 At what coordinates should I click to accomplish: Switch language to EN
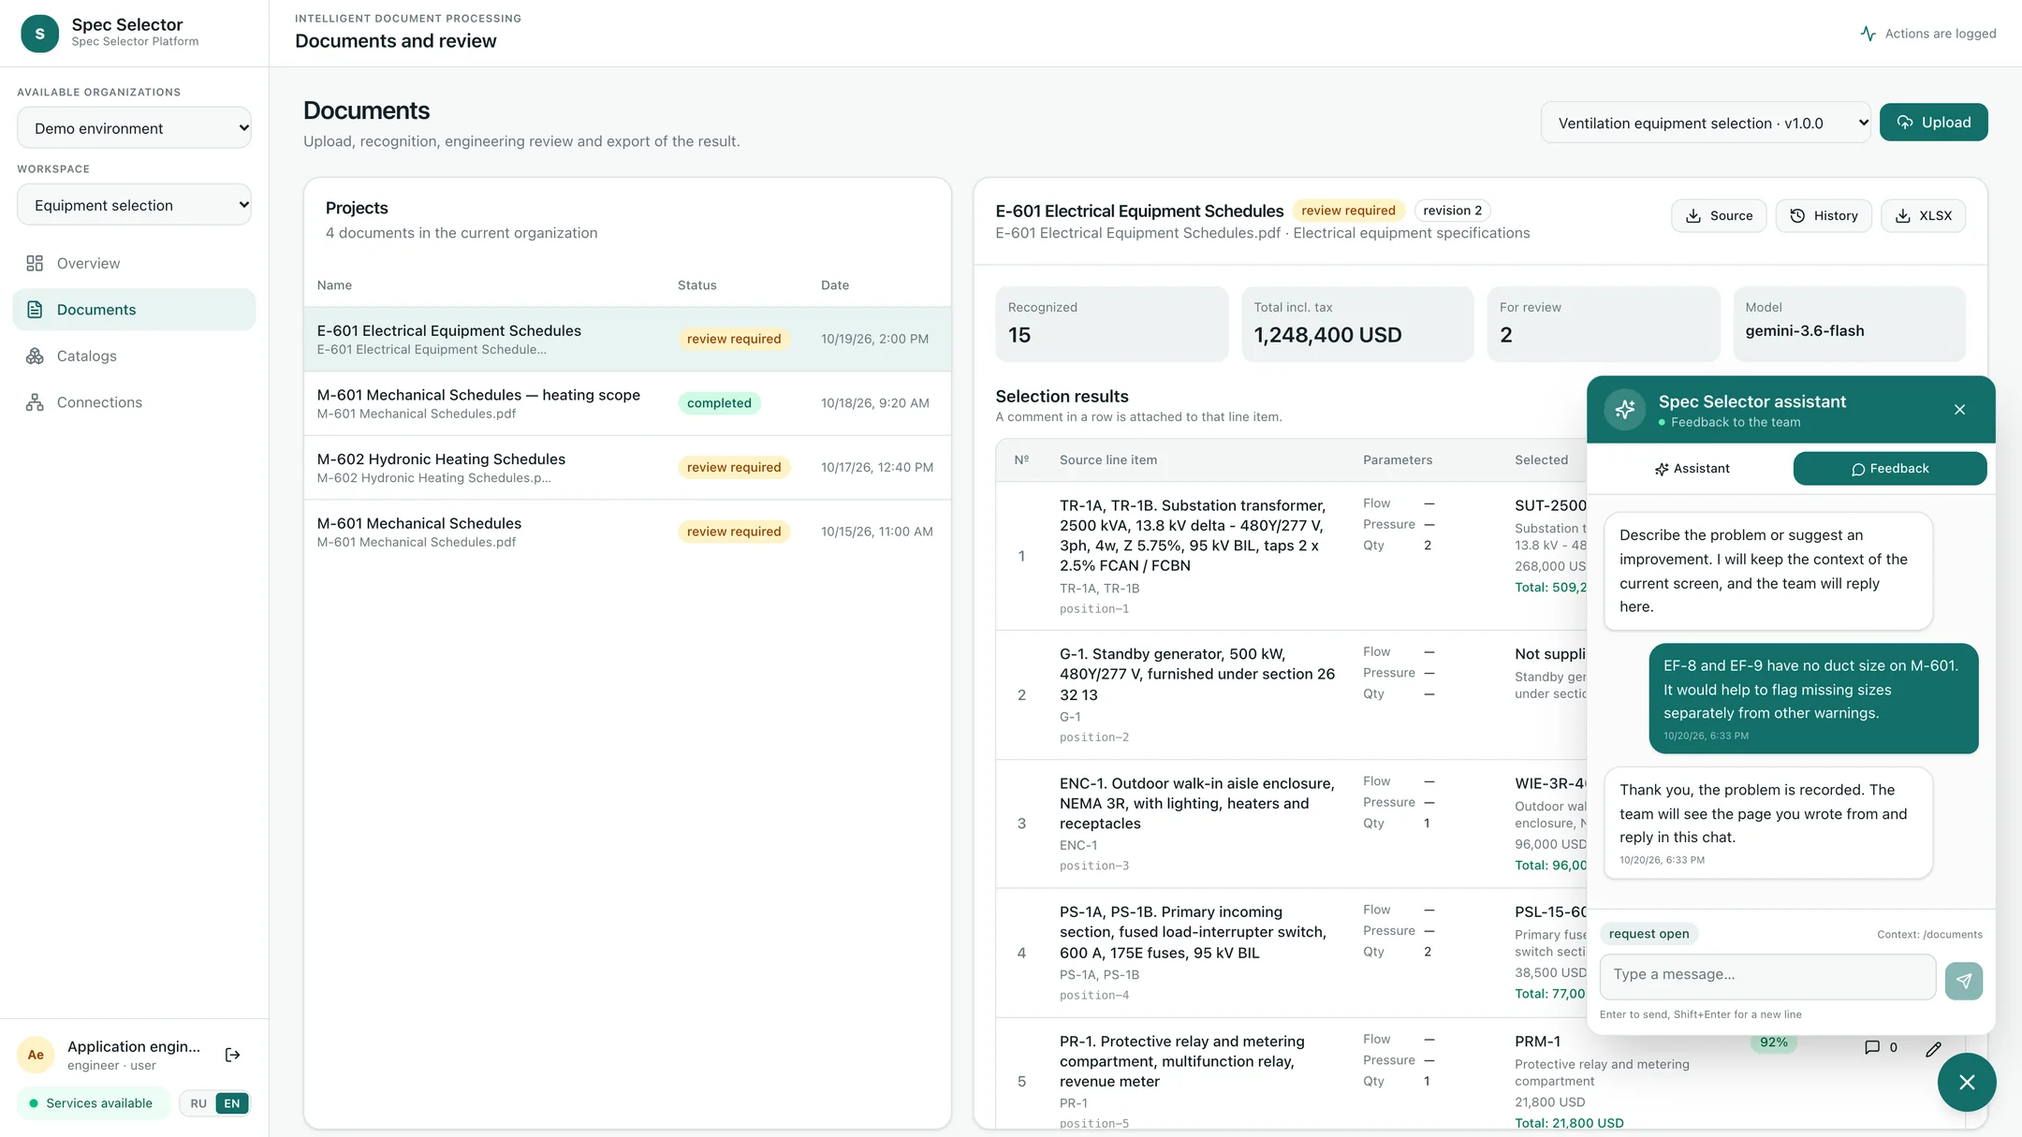point(232,1103)
